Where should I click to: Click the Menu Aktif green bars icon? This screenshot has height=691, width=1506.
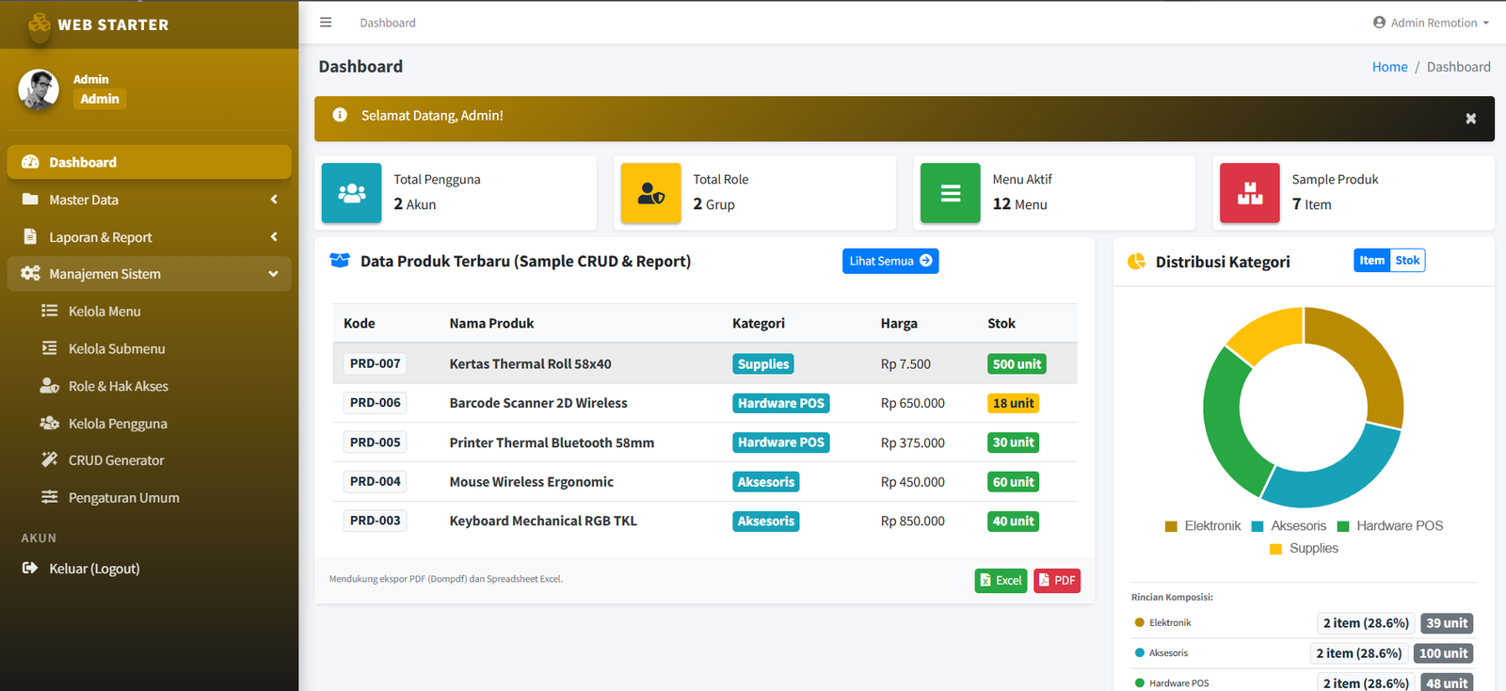tap(951, 193)
